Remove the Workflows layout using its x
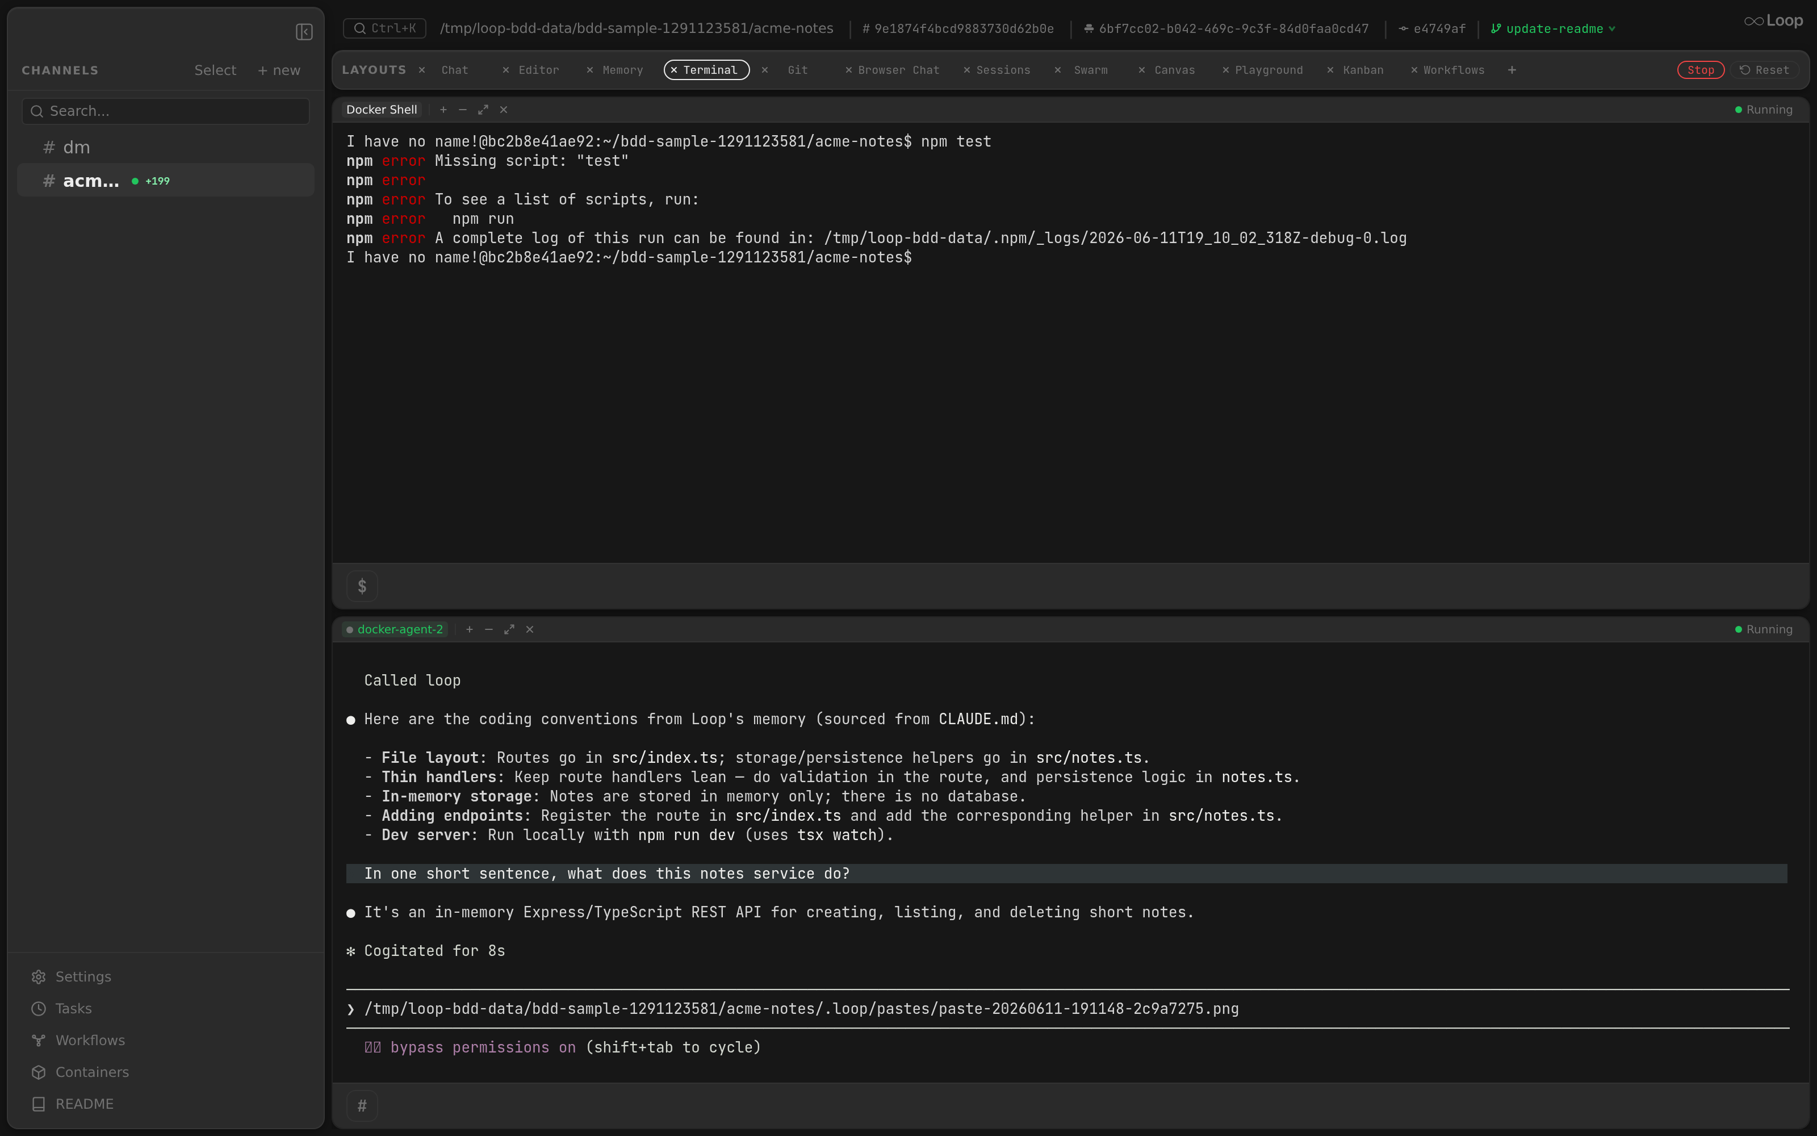The height and width of the screenshot is (1136, 1817). point(1414,70)
